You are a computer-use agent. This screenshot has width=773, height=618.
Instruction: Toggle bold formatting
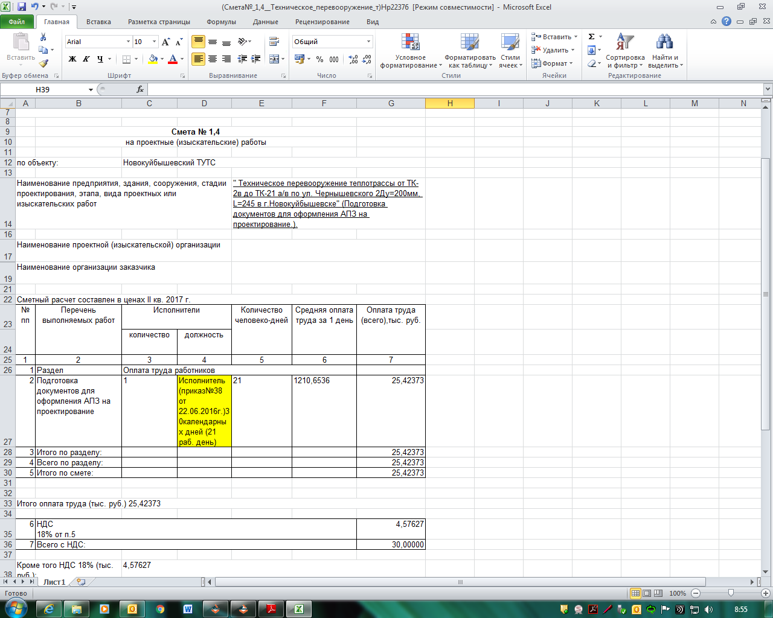(72, 59)
